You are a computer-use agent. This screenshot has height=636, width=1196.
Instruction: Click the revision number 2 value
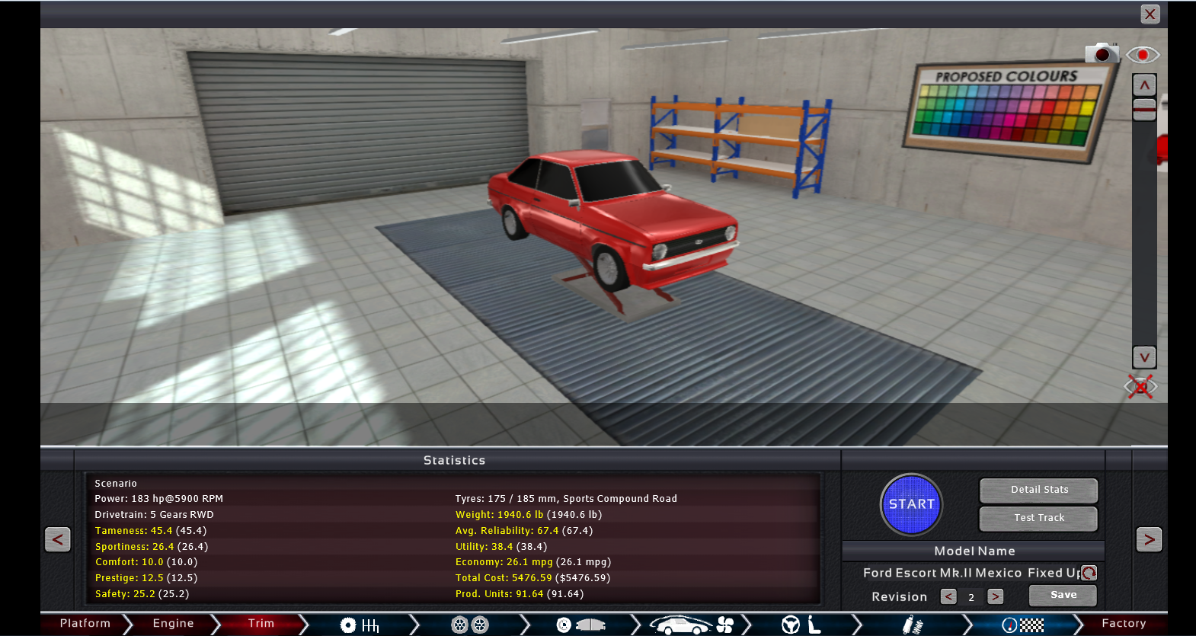click(971, 598)
